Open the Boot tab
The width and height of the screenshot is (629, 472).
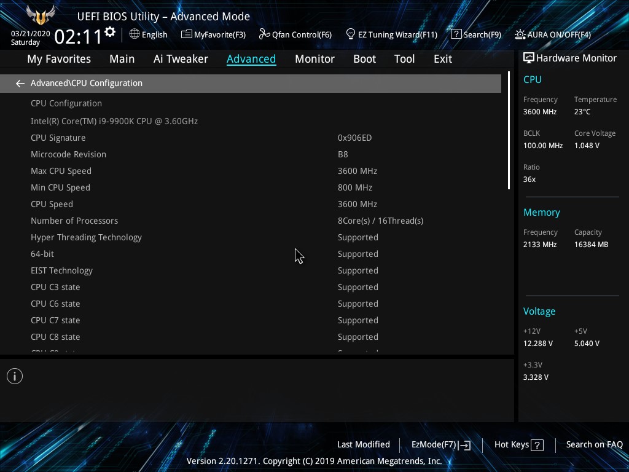(364, 59)
